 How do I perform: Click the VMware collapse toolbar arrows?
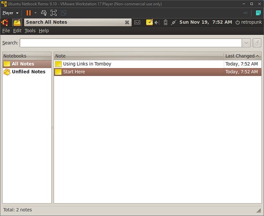click(245, 13)
